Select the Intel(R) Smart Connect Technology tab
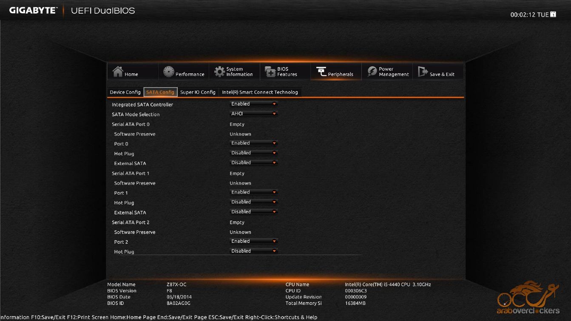The height and width of the screenshot is (321, 571). (260, 92)
